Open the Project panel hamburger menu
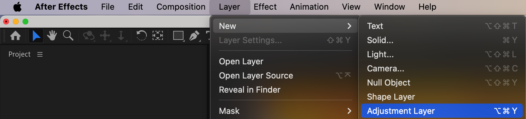526x119 pixels. coord(40,54)
